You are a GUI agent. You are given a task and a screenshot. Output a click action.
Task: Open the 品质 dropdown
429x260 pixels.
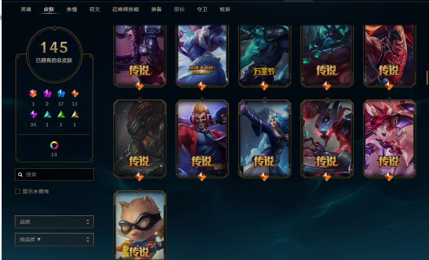tap(54, 222)
